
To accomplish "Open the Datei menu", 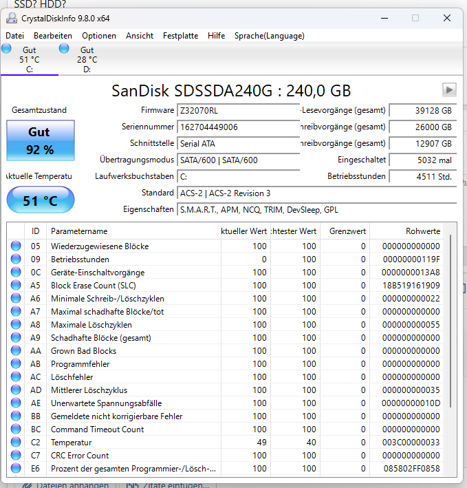I will point(15,36).
